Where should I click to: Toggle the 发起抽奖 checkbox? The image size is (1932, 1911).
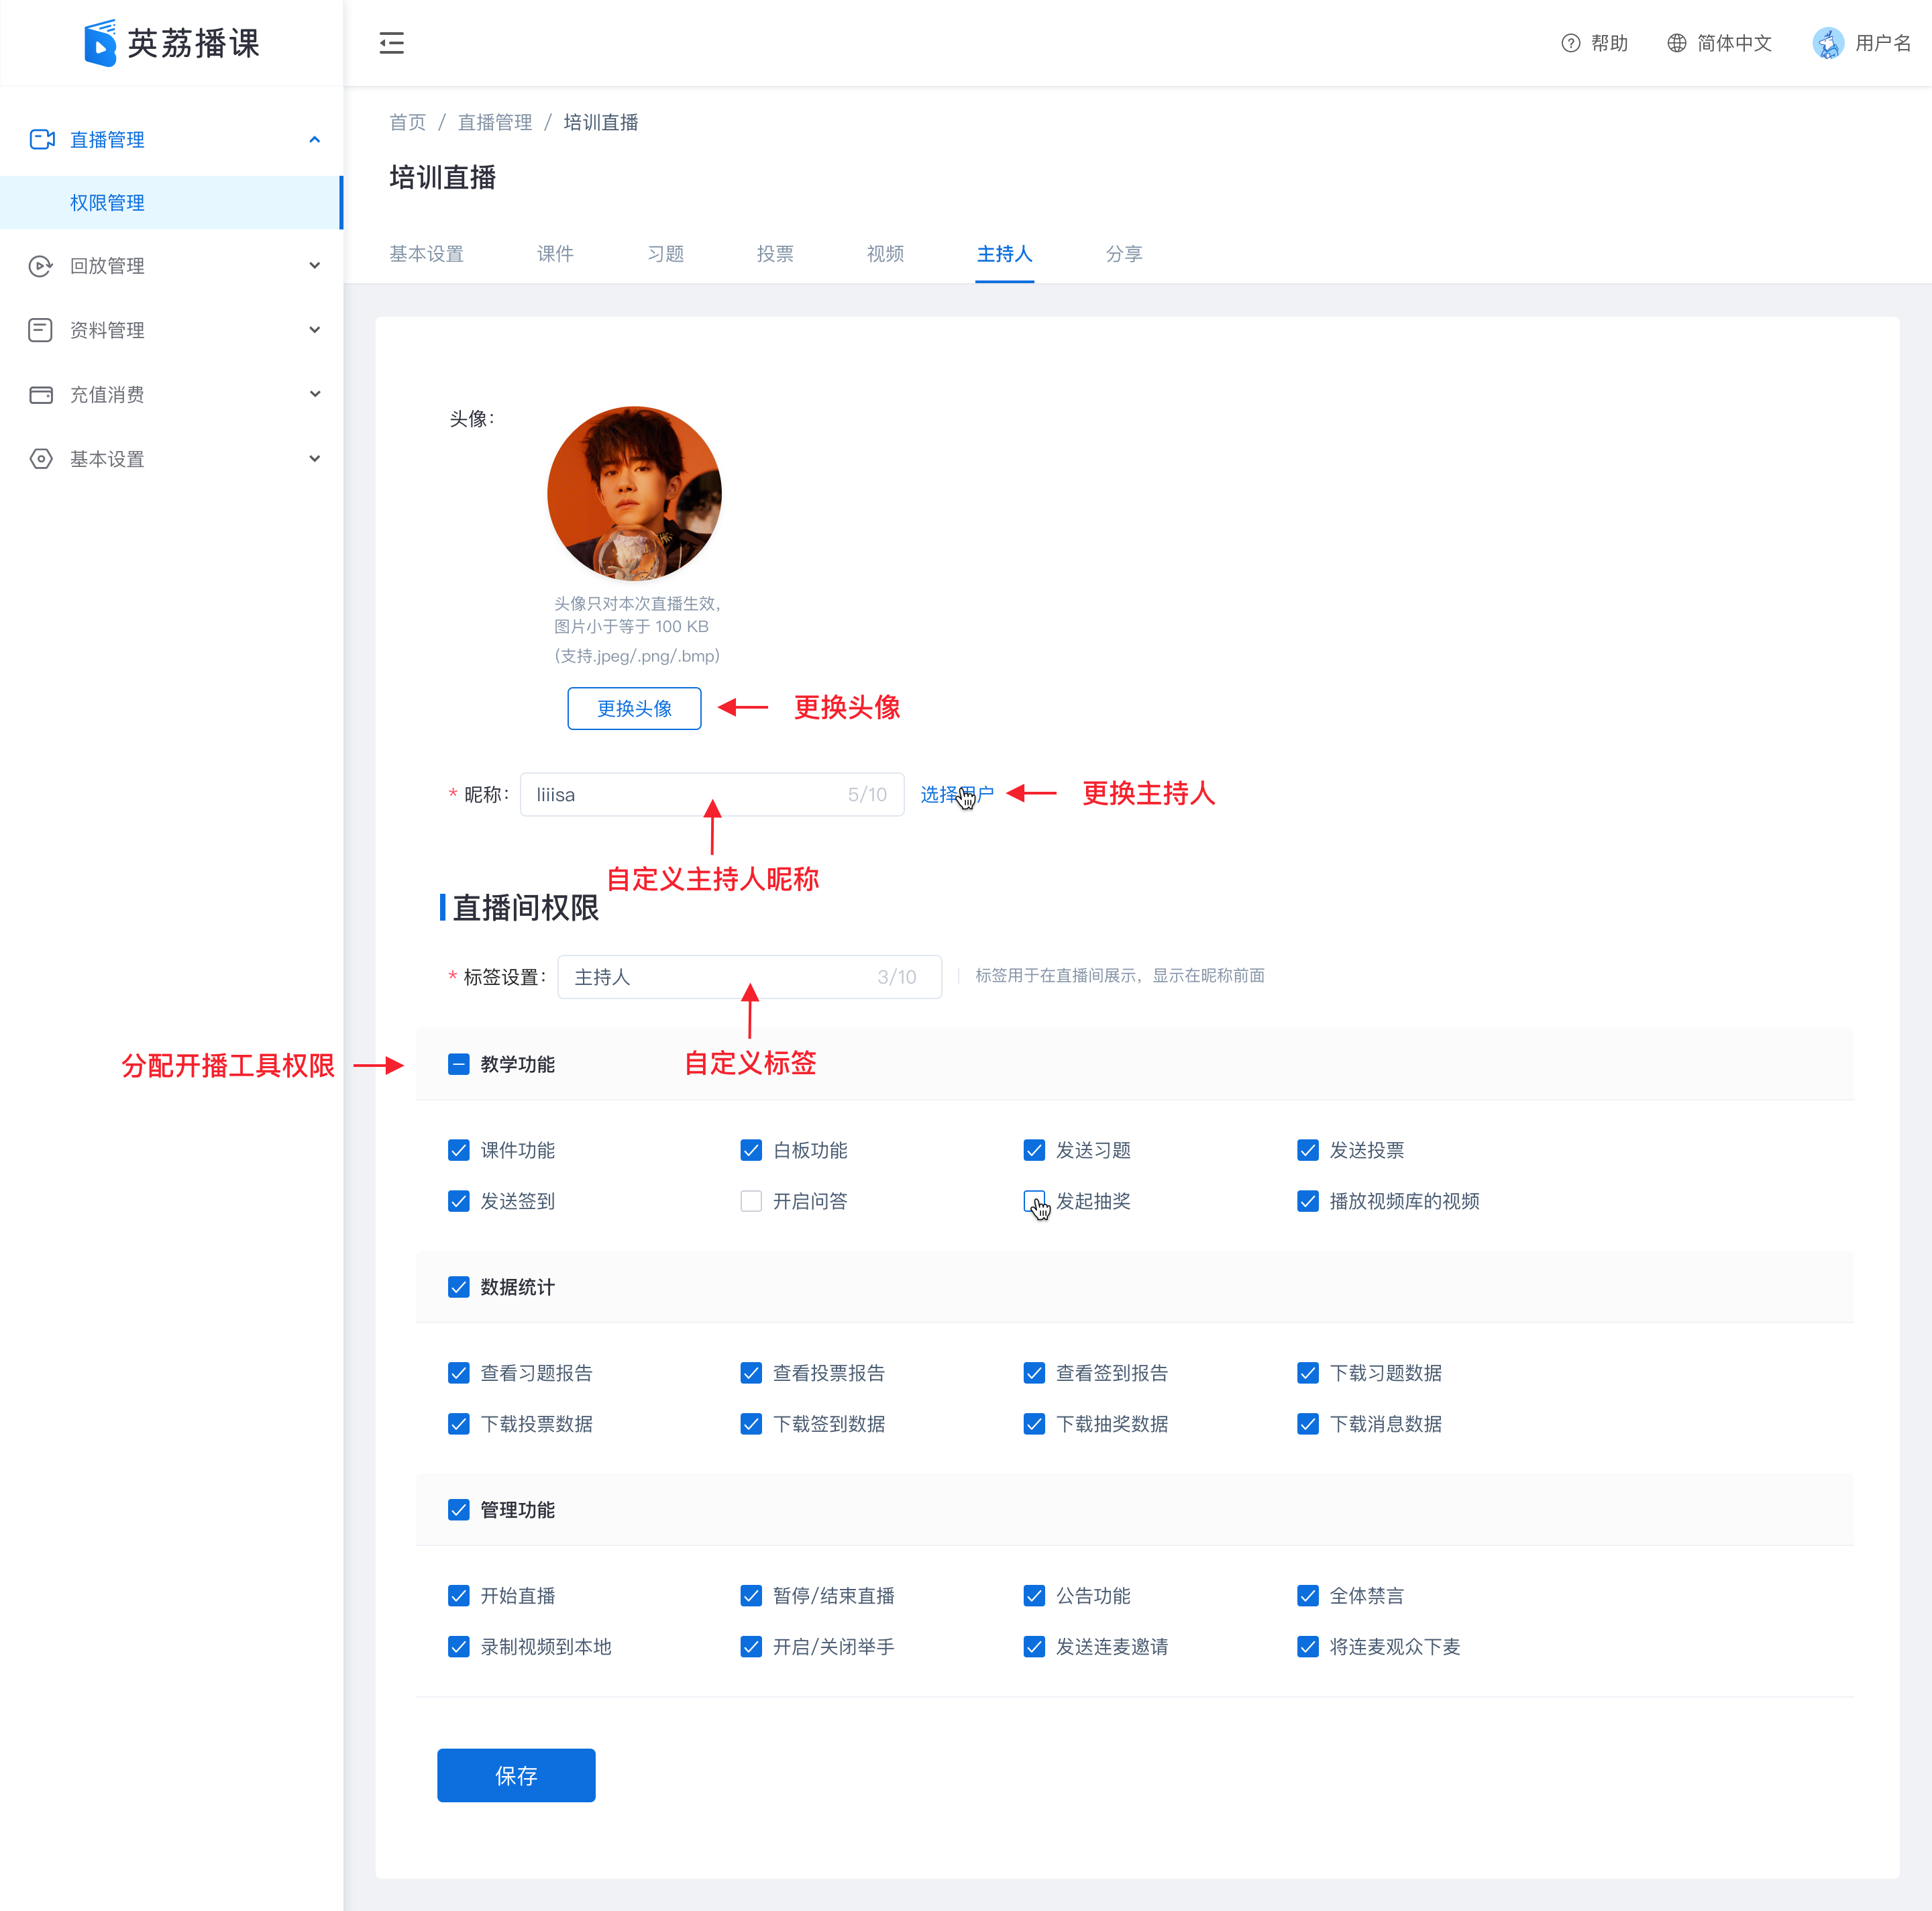pyautogui.click(x=1035, y=1201)
